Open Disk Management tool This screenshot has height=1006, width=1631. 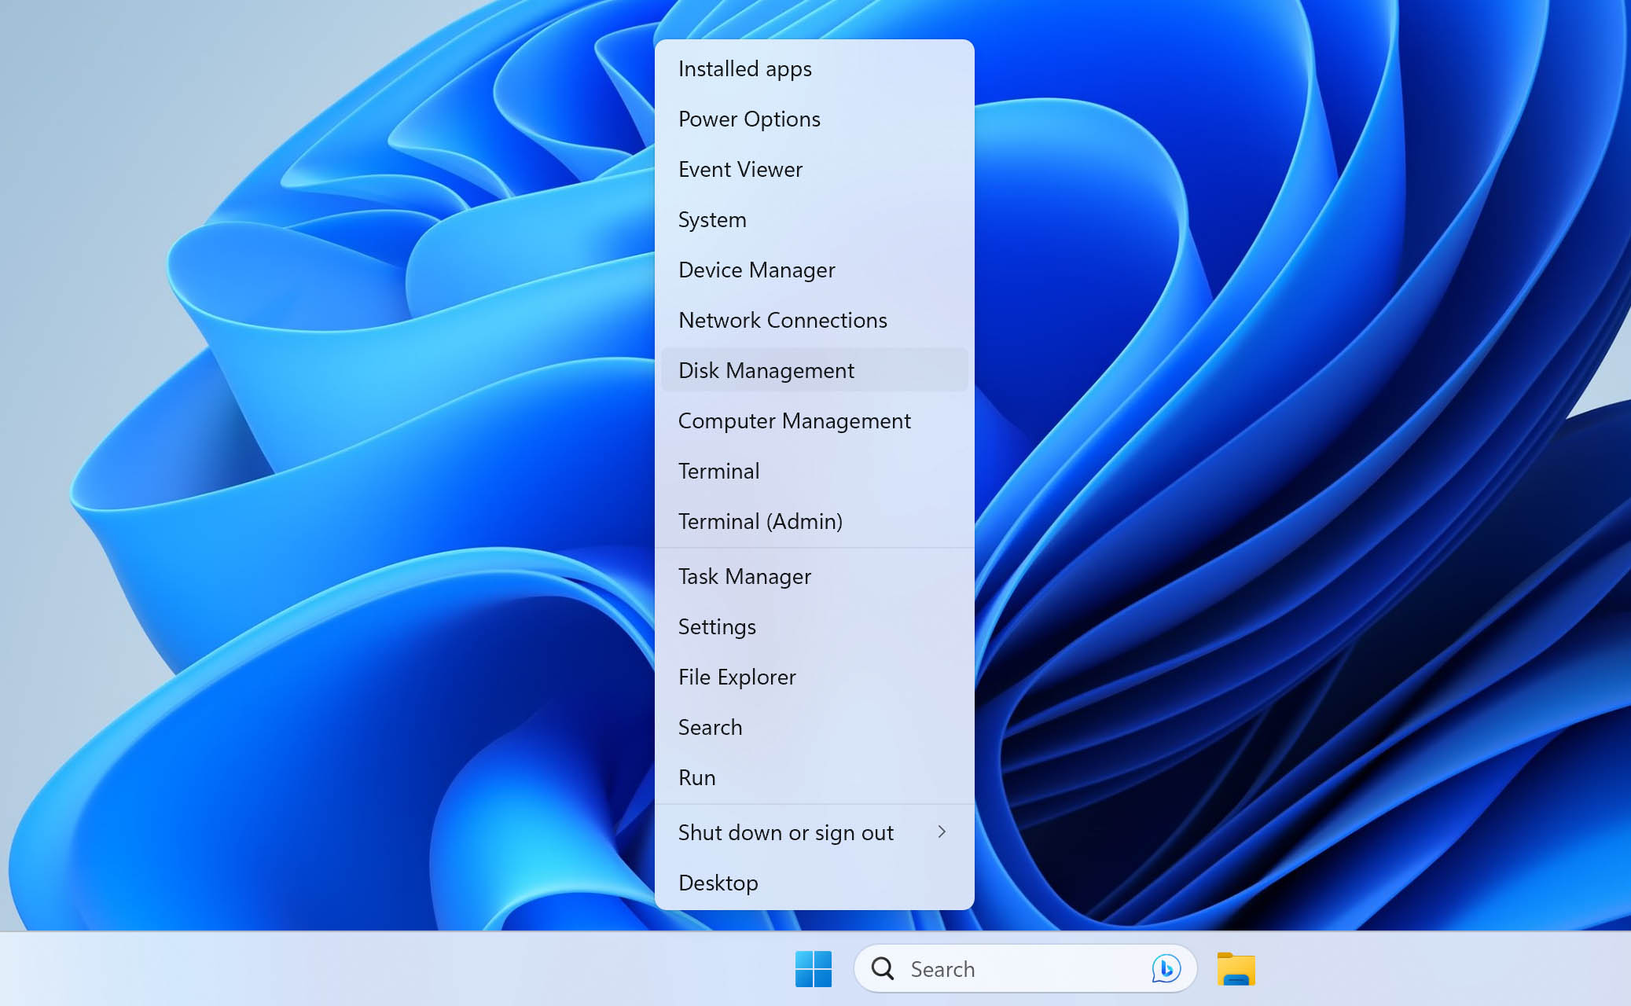[766, 370]
